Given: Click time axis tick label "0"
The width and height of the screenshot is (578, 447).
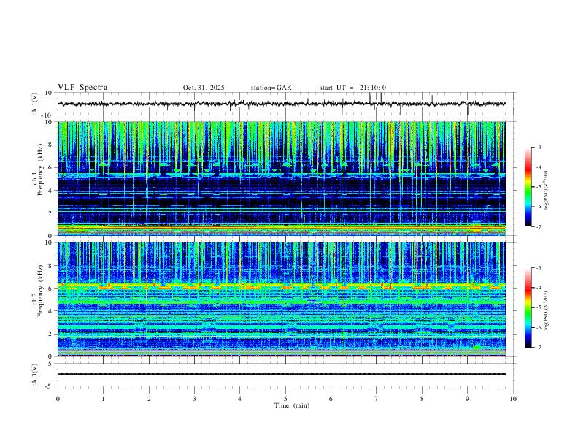Looking at the screenshot, I should click(58, 399).
